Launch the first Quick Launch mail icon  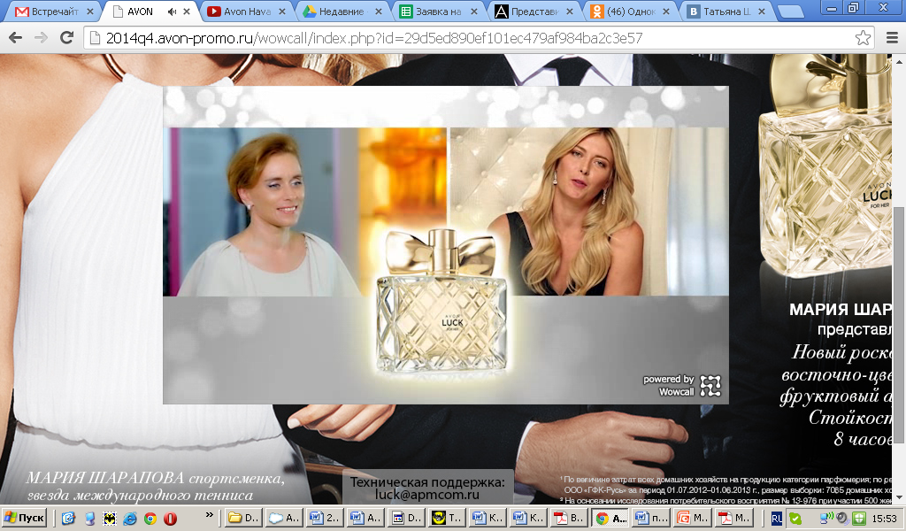pos(68,519)
